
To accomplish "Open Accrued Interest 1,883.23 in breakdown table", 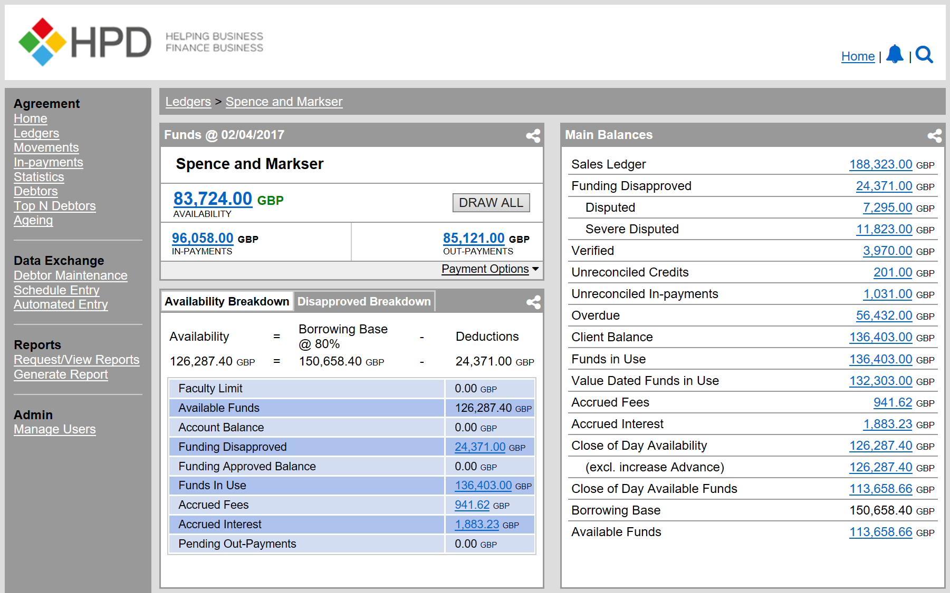I will point(477,524).
